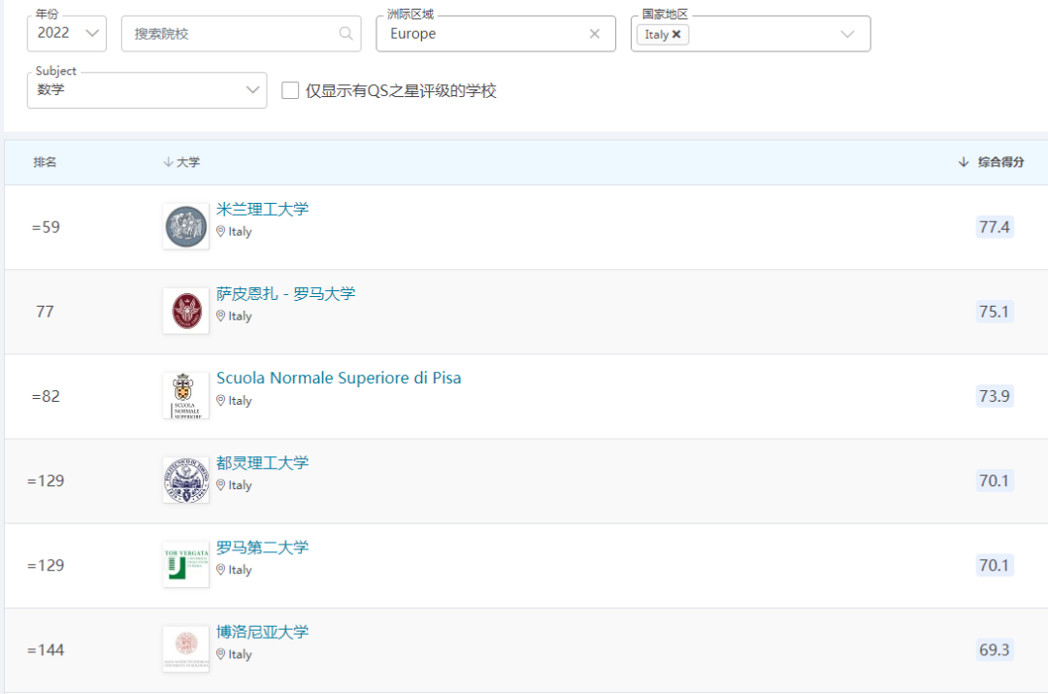
Task: Click the 排名 column header
Action: tap(45, 162)
